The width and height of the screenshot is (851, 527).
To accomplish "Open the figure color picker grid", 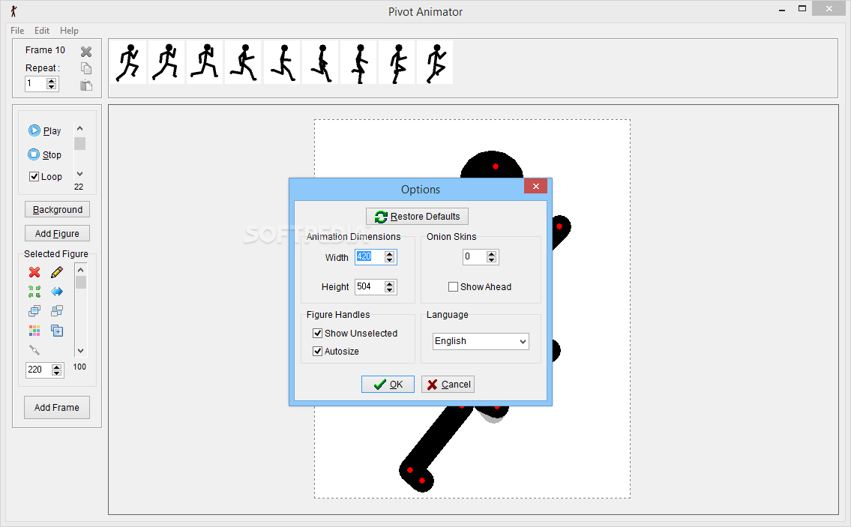I will (34, 330).
